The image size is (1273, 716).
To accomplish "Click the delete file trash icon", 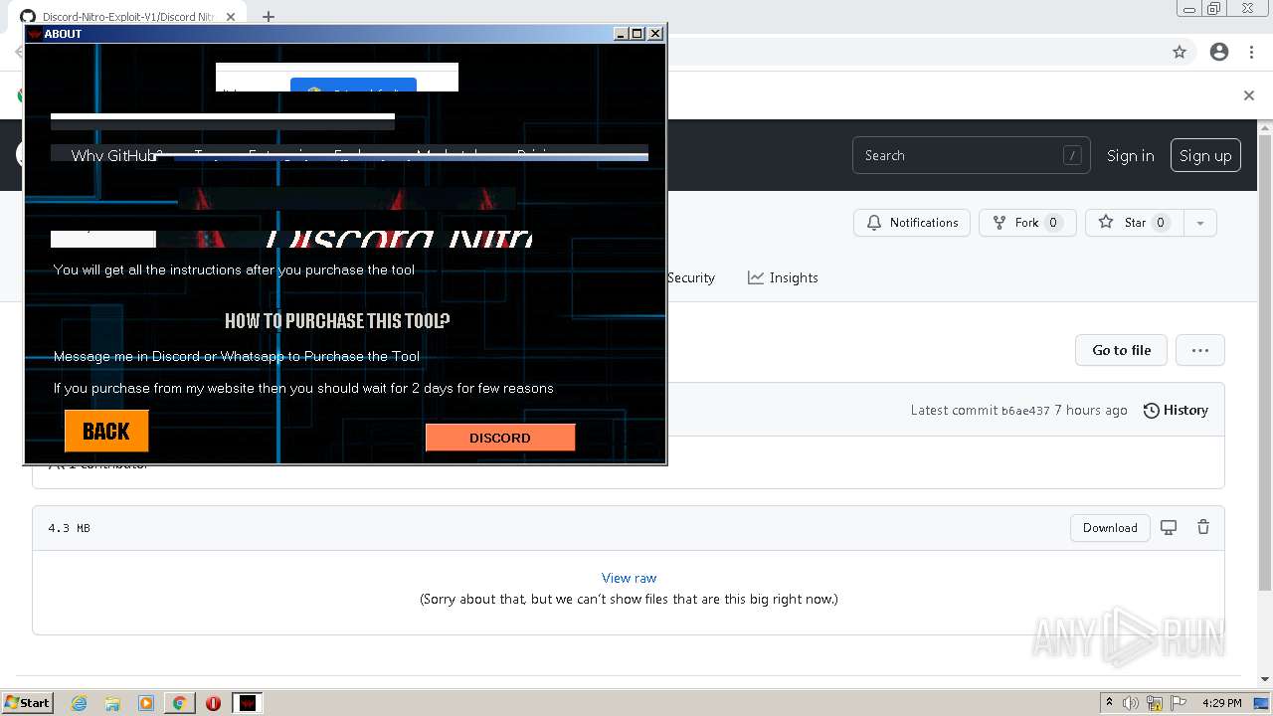I will [x=1203, y=528].
